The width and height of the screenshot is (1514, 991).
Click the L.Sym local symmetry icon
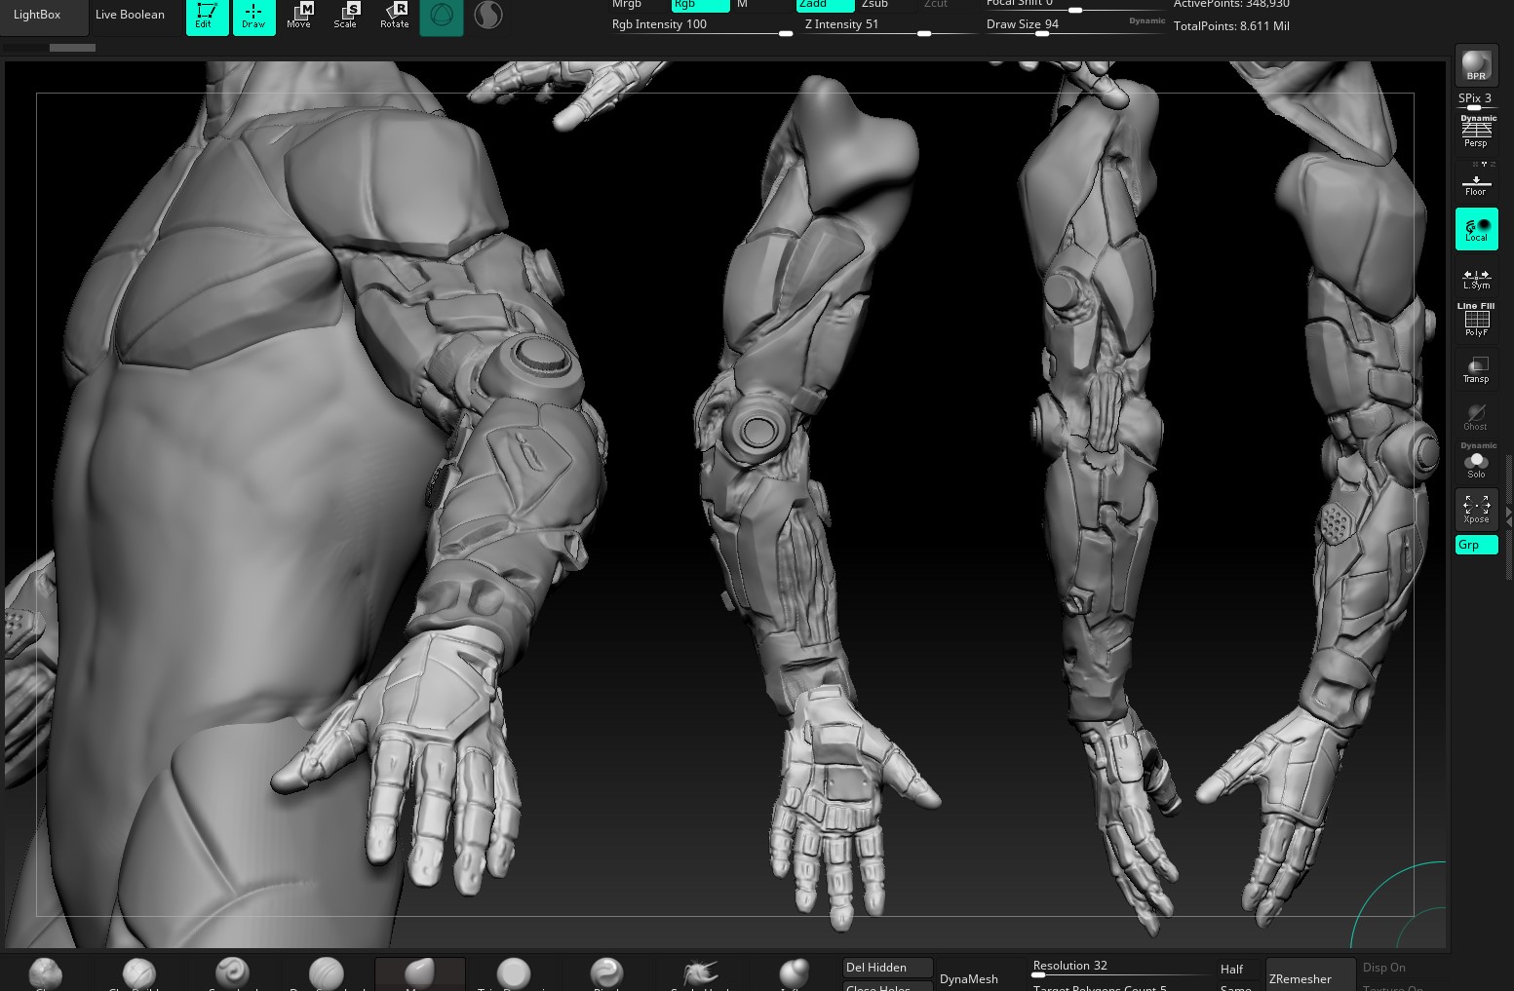[x=1476, y=279]
